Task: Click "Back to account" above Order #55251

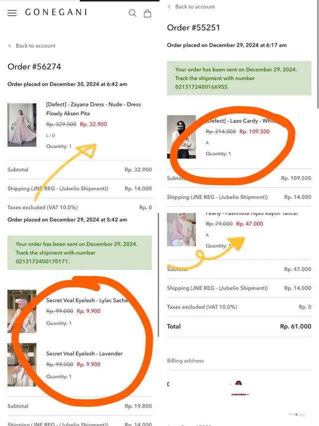Action: pyautogui.click(x=195, y=6)
